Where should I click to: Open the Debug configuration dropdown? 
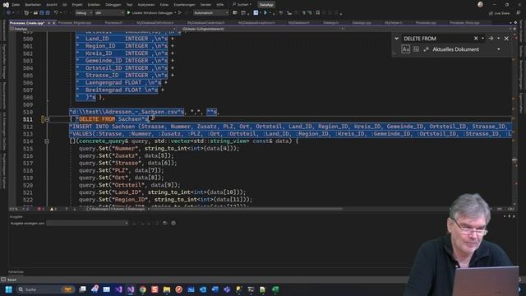coord(84,13)
